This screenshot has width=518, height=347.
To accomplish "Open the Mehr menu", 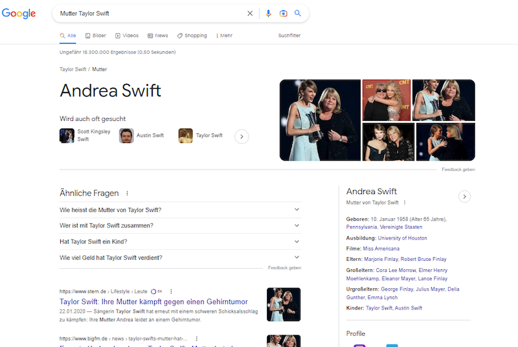I will (224, 36).
